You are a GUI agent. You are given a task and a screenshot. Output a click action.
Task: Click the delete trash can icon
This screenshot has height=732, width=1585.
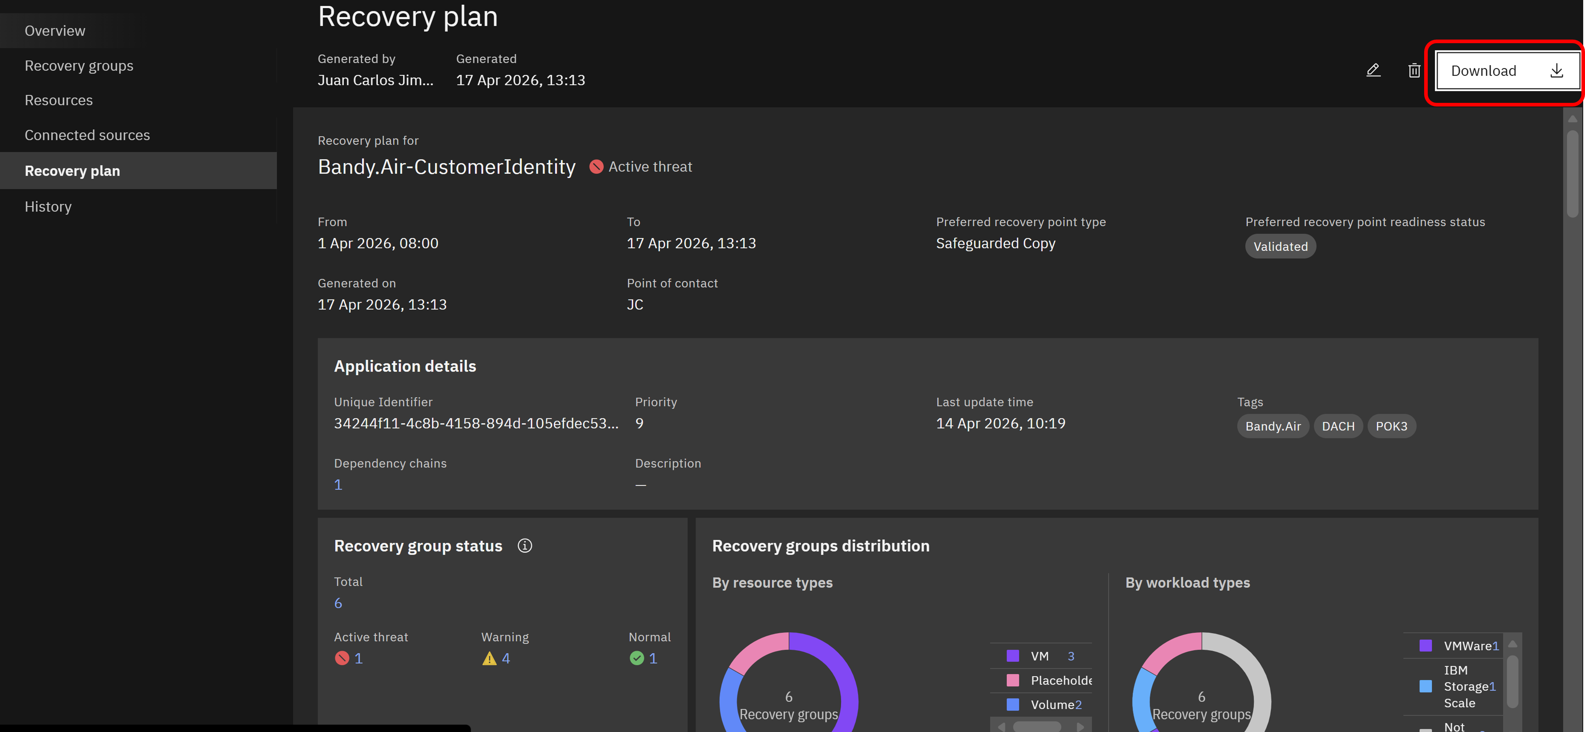[1414, 70]
